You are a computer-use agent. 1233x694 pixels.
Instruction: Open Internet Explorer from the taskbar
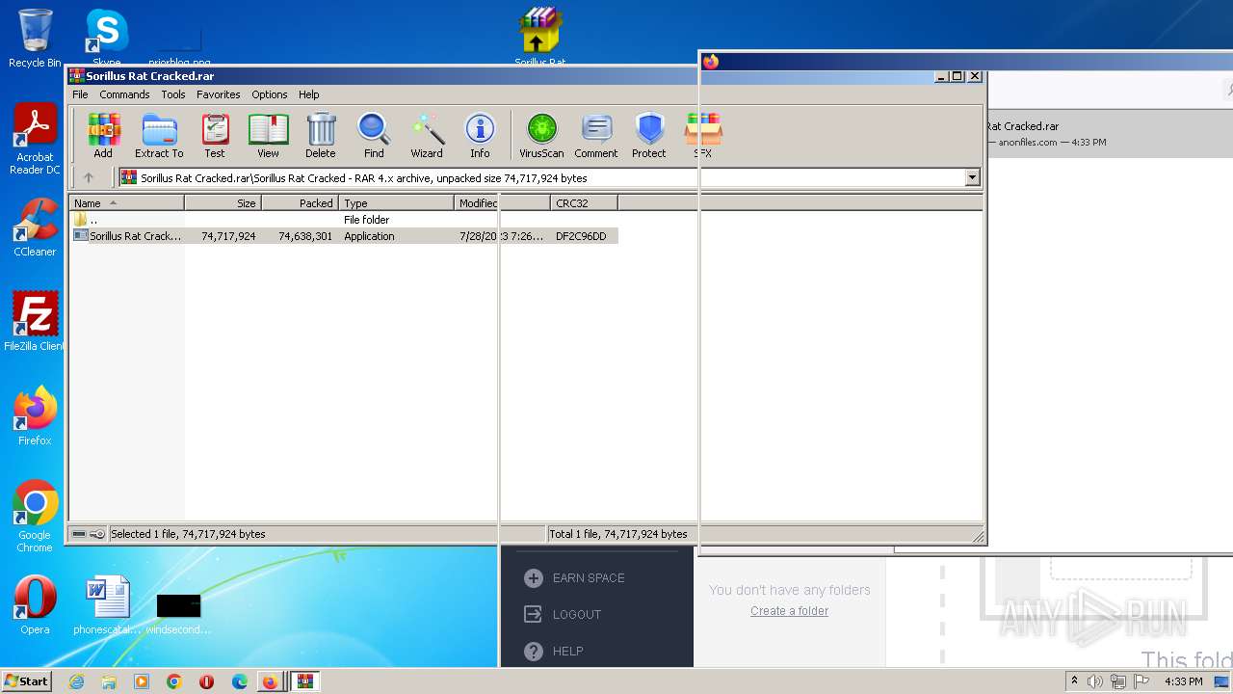76,681
